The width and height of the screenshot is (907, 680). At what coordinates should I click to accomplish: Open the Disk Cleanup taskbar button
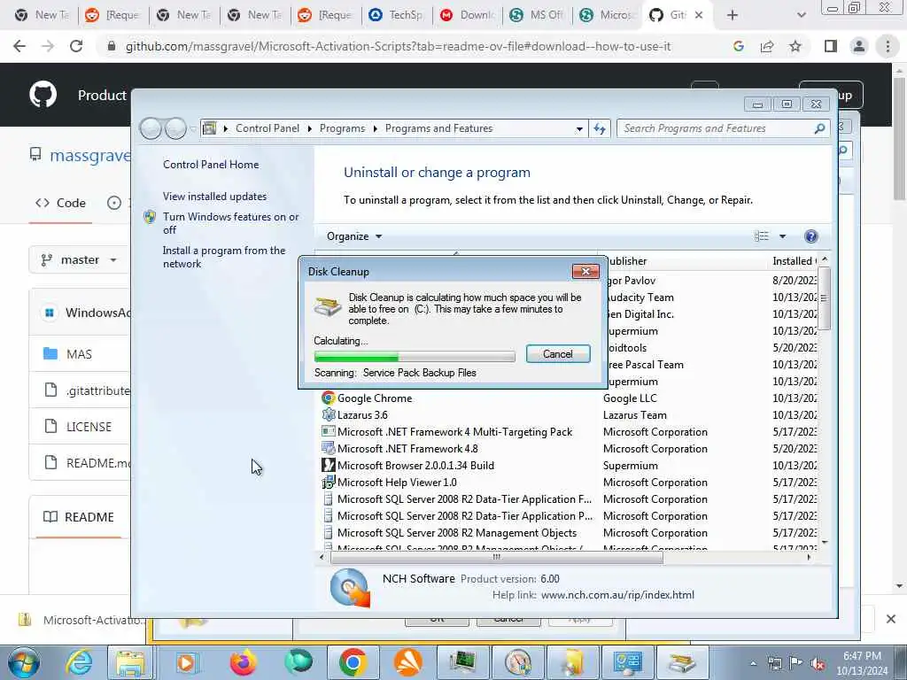(x=681, y=662)
